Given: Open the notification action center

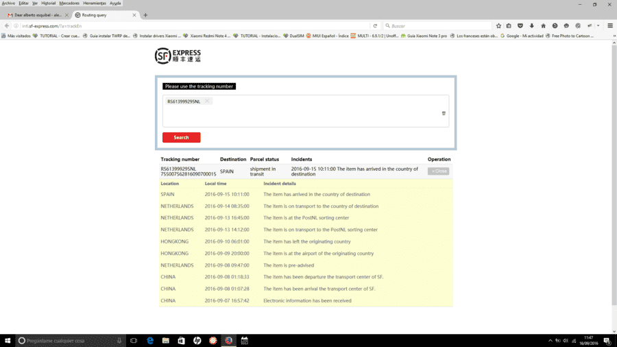Looking at the screenshot, I should (607, 341).
